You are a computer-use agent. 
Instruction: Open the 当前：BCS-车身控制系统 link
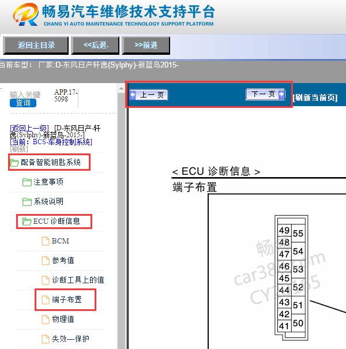51,142
